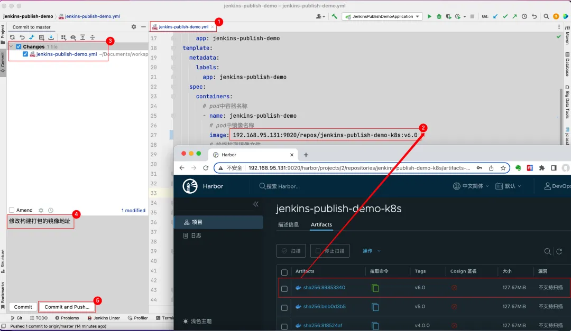
Task: Select the Artifacts tab in Harbor
Action: pyautogui.click(x=321, y=225)
